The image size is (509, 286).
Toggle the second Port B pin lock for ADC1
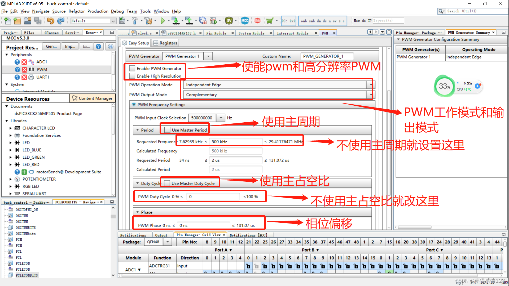tap(257, 266)
